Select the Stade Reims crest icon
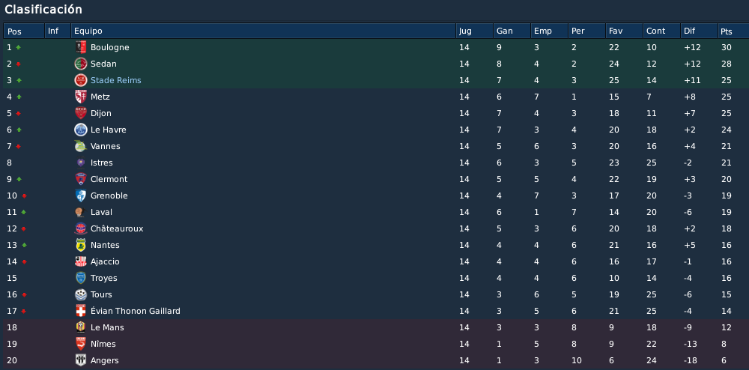The image size is (749, 370). pyautogui.click(x=81, y=80)
